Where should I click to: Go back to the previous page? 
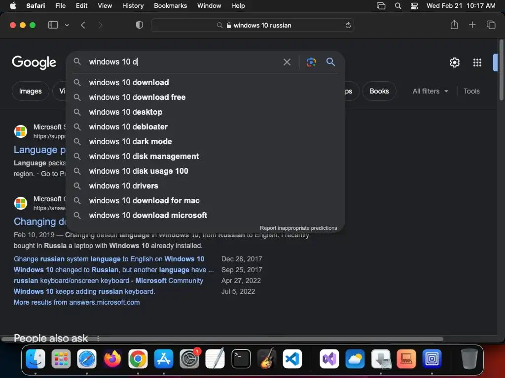[x=83, y=25]
